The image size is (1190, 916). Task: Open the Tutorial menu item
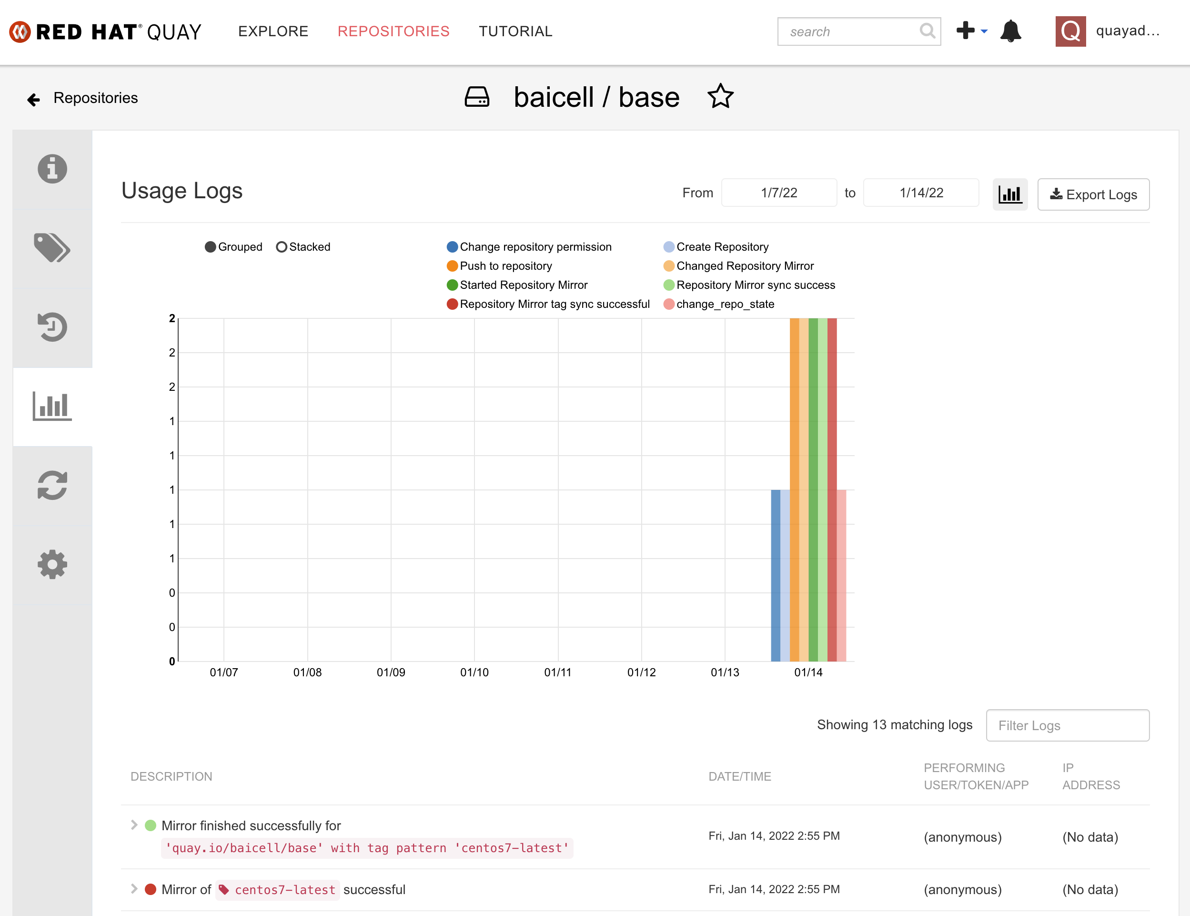click(515, 31)
